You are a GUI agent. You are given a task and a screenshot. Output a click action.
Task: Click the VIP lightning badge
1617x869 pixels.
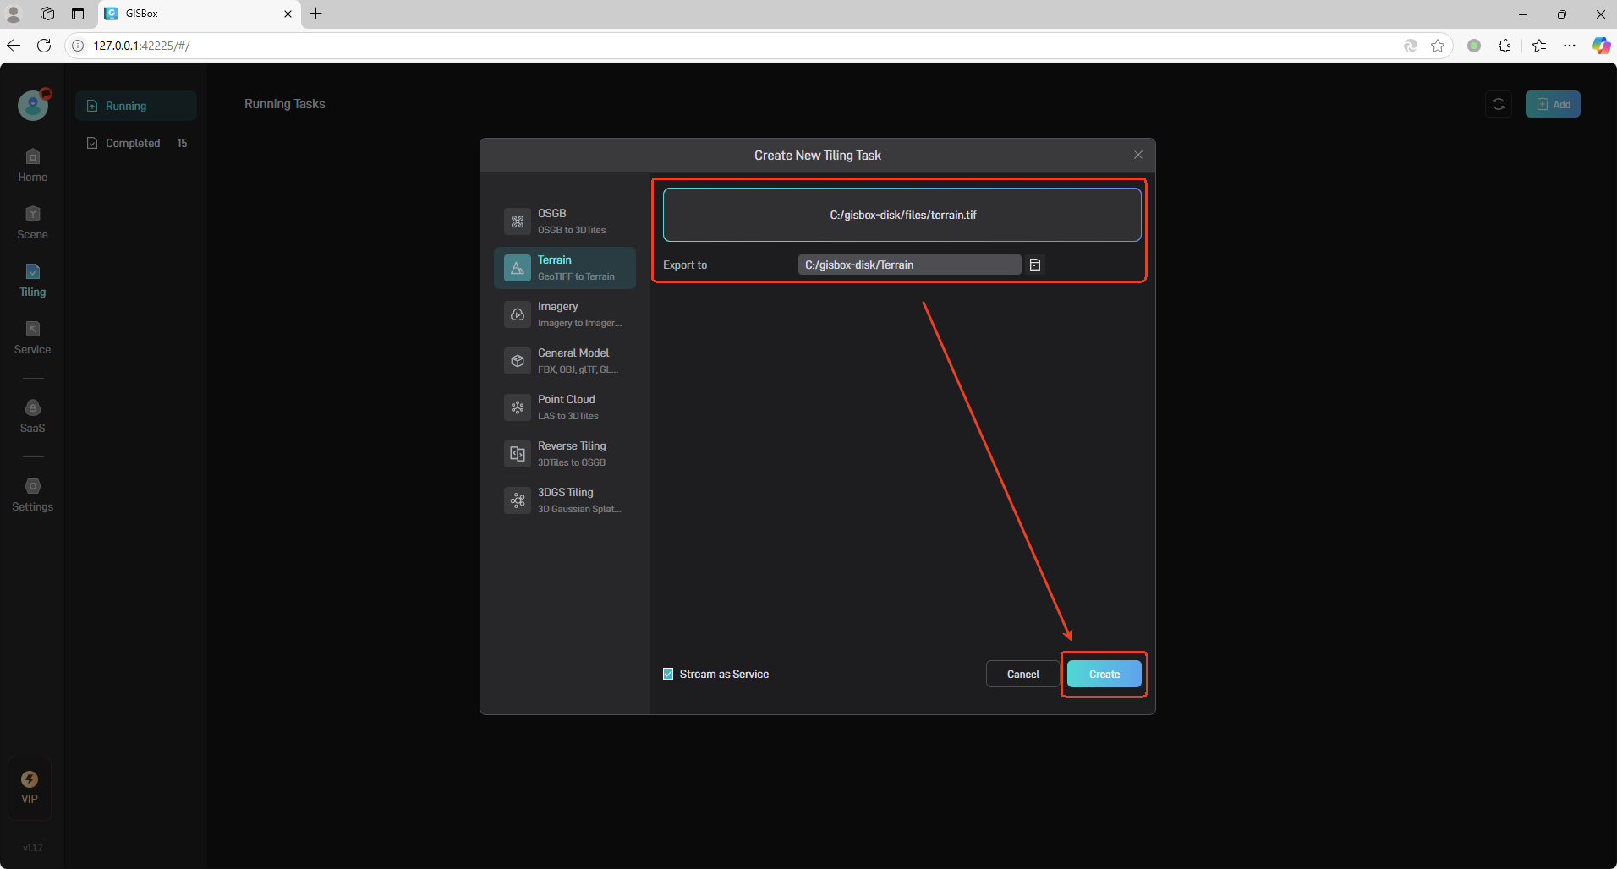[30, 779]
